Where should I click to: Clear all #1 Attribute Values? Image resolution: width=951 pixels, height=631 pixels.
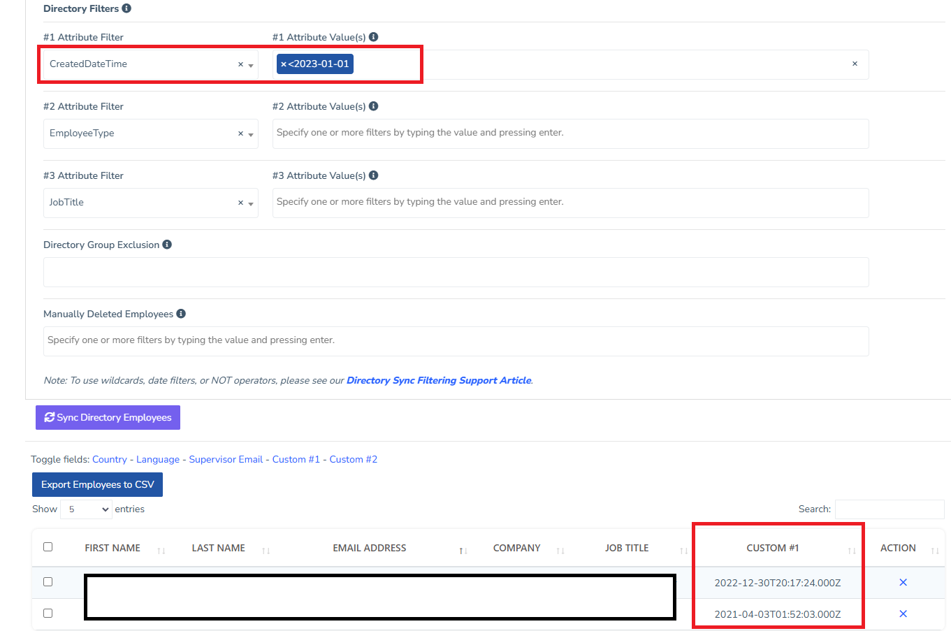click(x=855, y=64)
